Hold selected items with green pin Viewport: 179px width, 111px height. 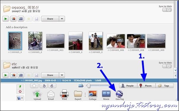20,87
